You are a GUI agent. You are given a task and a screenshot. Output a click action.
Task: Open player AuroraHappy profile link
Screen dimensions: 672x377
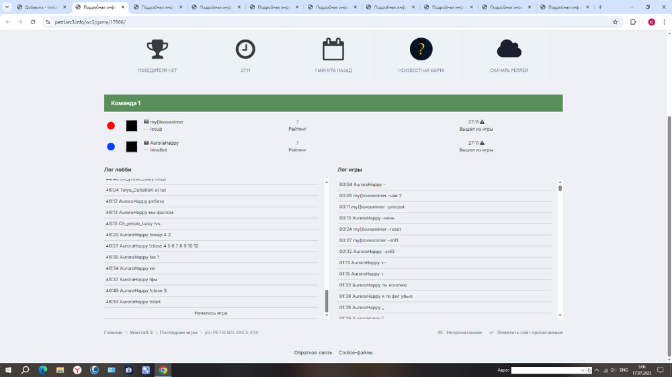pyautogui.click(x=164, y=143)
